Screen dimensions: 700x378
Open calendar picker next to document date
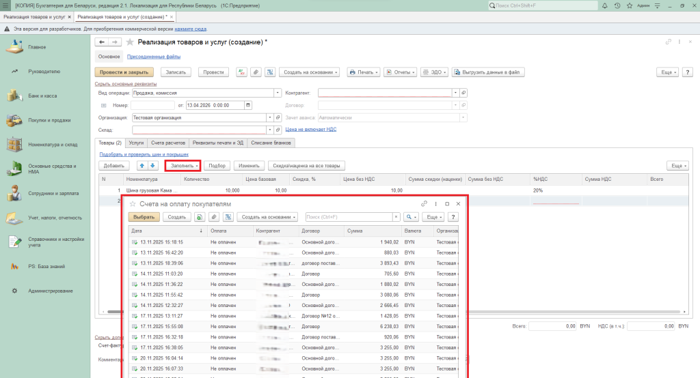pyautogui.click(x=247, y=105)
